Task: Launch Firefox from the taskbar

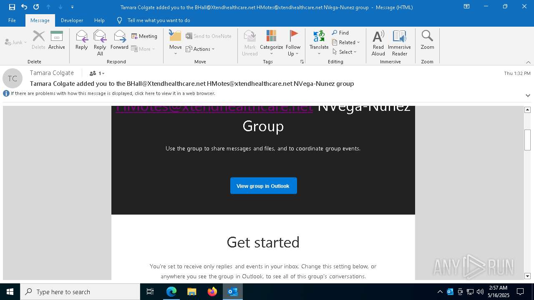Action: coord(212,292)
